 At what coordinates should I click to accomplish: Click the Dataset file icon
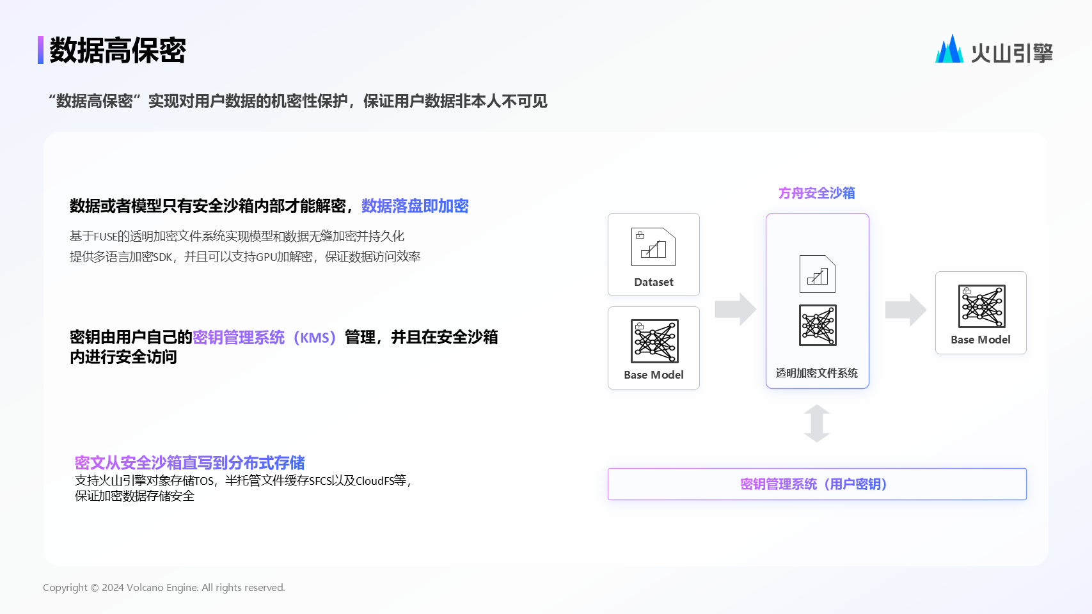coord(653,247)
